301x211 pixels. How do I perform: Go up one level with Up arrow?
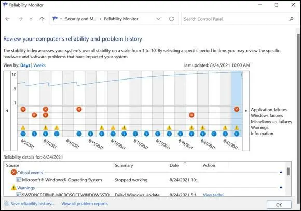[42, 19]
